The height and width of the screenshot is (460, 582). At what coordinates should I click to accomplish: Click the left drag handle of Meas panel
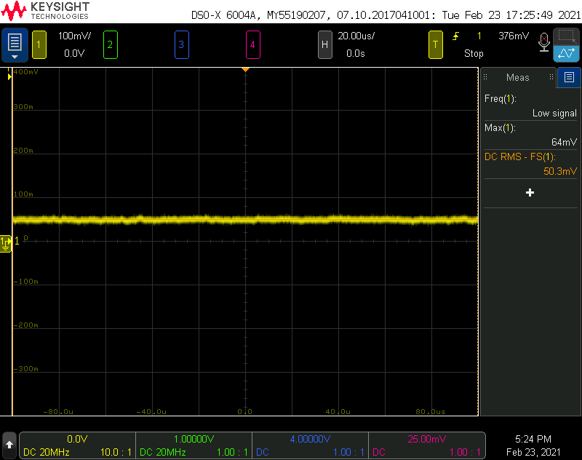coord(485,77)
